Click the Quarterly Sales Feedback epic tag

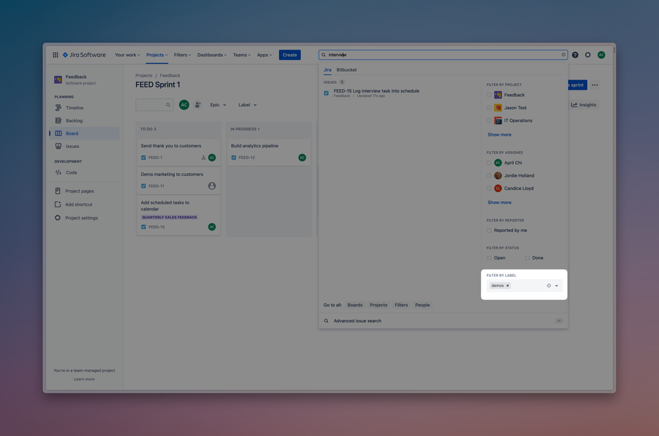[x=170, y=218]
